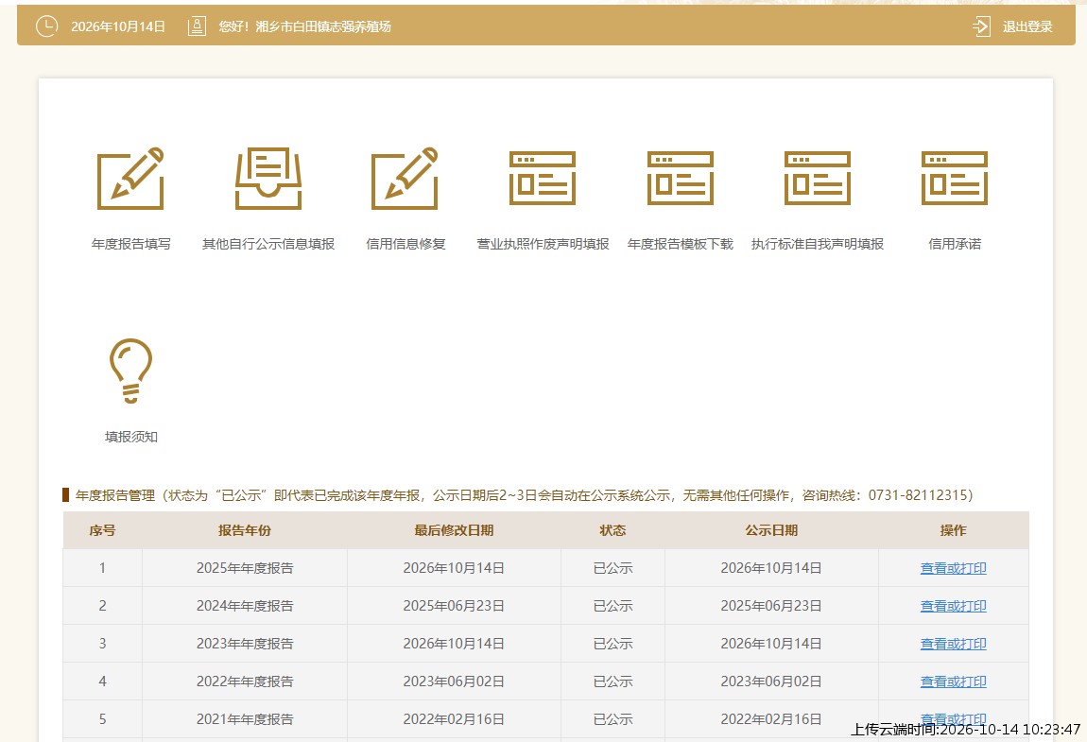1087x742 pixels.
Task: Click the clock icon beside date
Action: [x=46, y=26]
